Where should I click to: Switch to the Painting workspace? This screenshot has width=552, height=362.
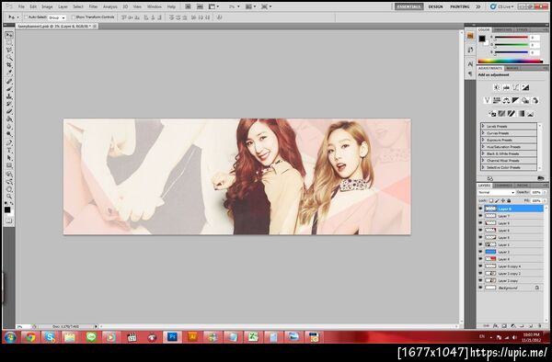click(460, 6)
